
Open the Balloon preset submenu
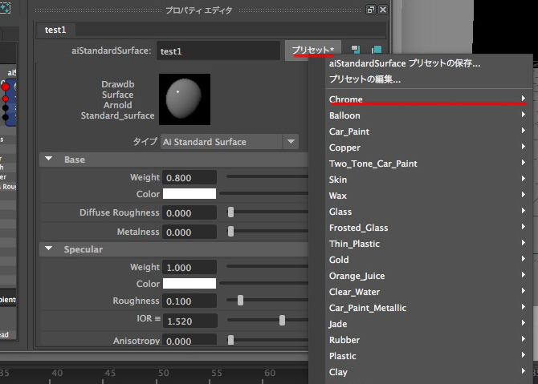point(427,115)
